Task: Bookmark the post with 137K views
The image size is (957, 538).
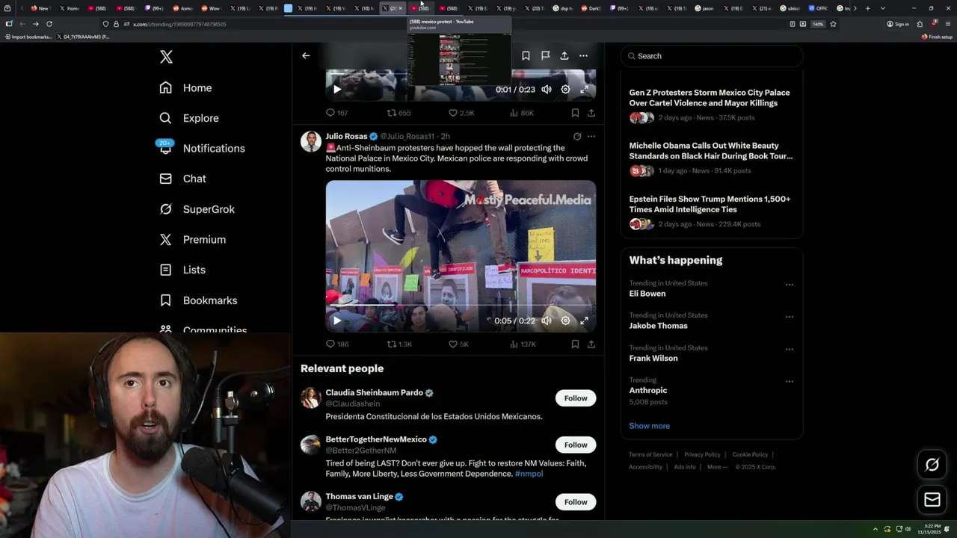Action: (x=575, y=344)
